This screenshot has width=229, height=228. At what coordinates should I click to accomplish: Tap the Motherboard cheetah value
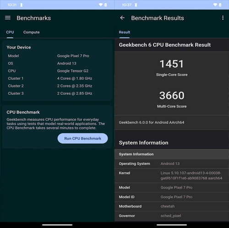tap(168, 206)
